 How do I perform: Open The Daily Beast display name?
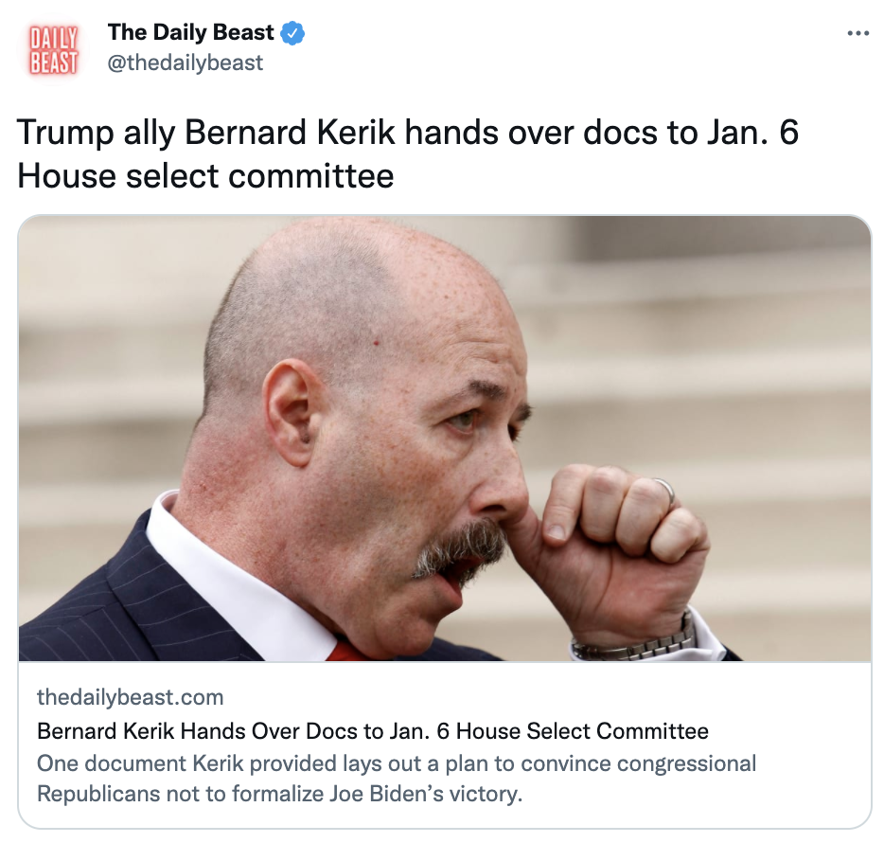(x=190, y=33)
